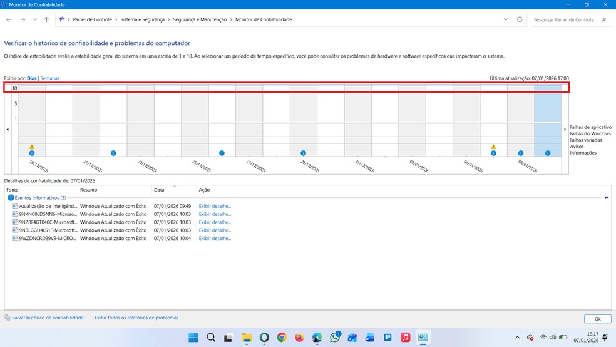Click the info icon in the highlighted 07/01/2026 column
The height and width of the screenshot is (347, 616).
548,153
